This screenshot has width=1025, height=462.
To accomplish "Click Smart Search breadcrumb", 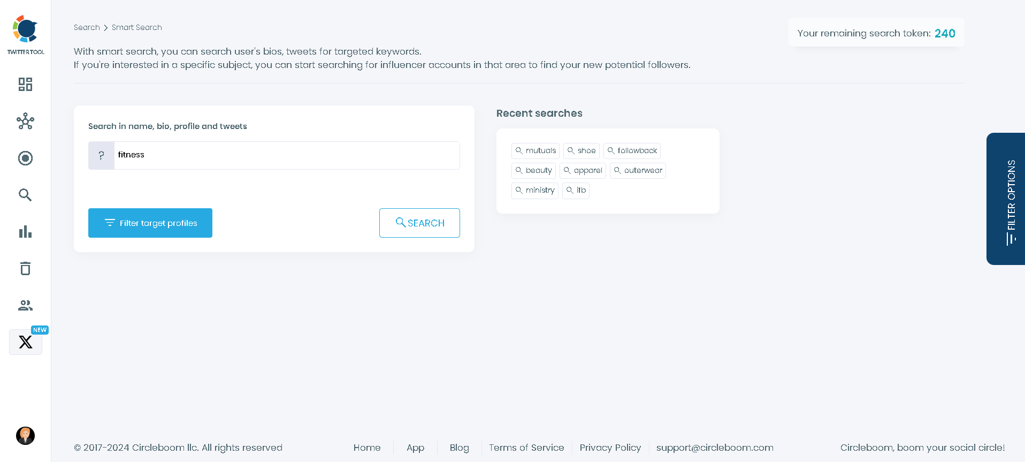I will pyautogui.click(x=137, y=27).
